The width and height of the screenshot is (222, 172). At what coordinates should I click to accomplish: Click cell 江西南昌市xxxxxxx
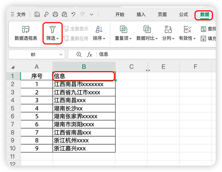(84, 84)
